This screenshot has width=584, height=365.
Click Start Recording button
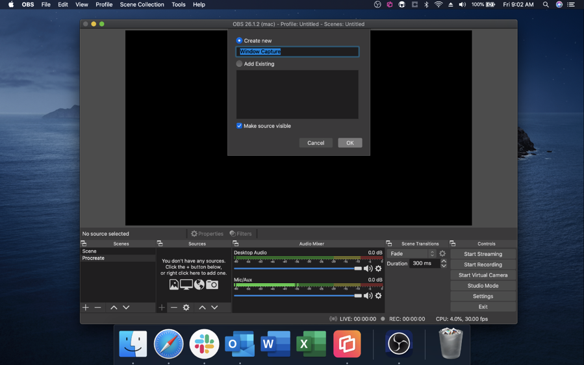point(483,264)
